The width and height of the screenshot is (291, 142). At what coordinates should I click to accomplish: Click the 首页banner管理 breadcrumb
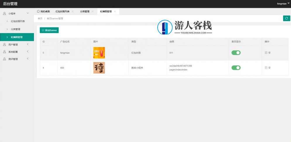[55, 18]
